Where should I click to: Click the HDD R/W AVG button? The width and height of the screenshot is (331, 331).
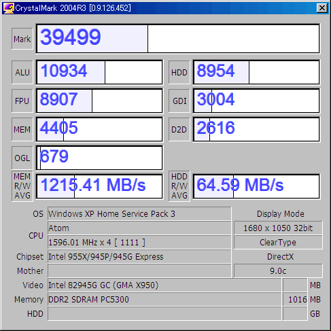tap(179, 186)
